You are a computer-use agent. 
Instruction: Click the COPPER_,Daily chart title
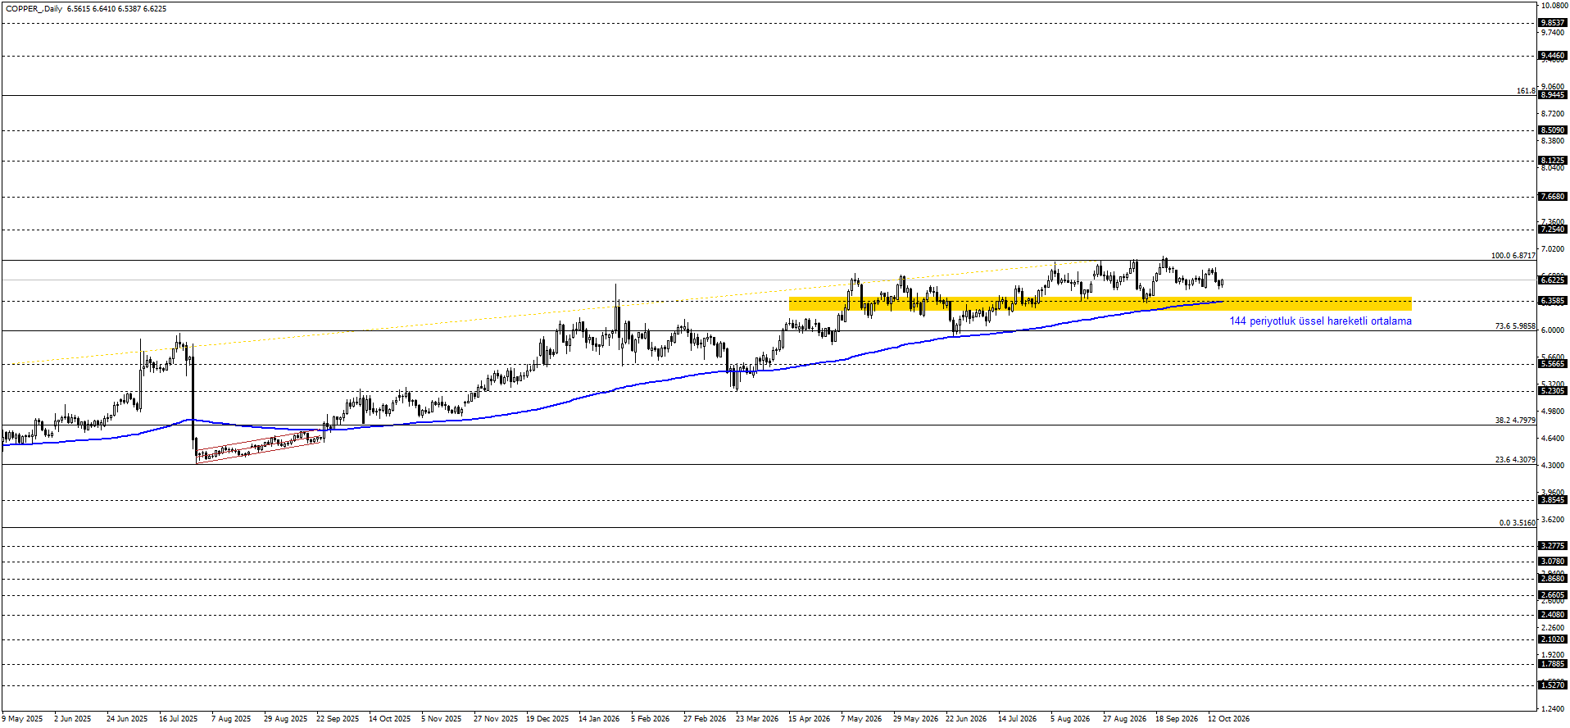point(34,9)
